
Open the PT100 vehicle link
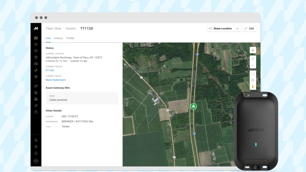tap(50, 70)
